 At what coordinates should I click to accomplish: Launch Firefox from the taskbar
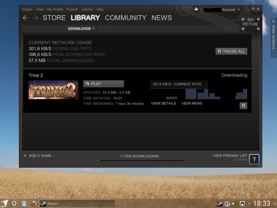coord(33,204)
